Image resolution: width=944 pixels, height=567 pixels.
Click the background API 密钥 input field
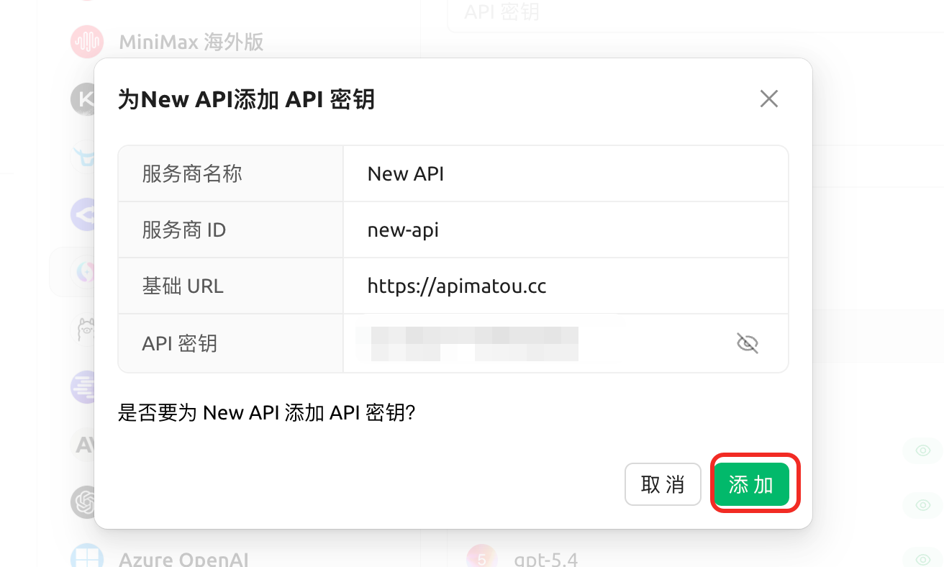point(695,14)
